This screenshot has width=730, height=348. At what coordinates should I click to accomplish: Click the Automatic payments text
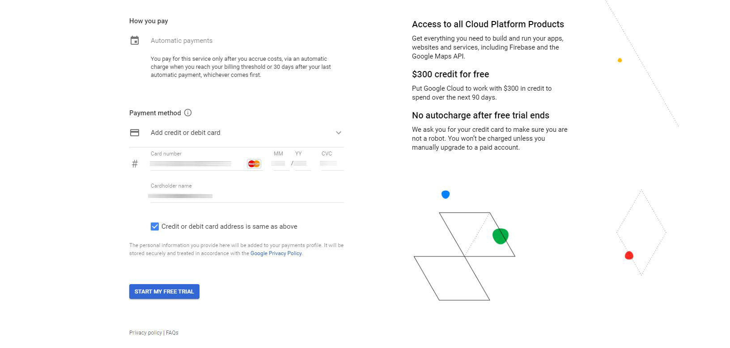(182, 41)
